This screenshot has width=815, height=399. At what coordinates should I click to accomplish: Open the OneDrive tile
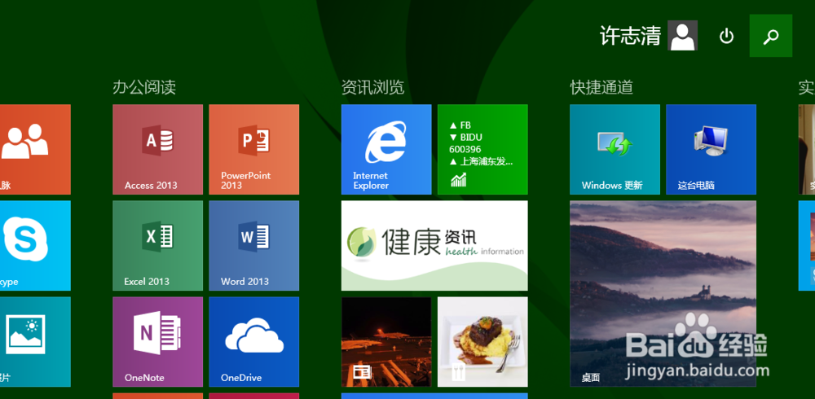[253, 341]
